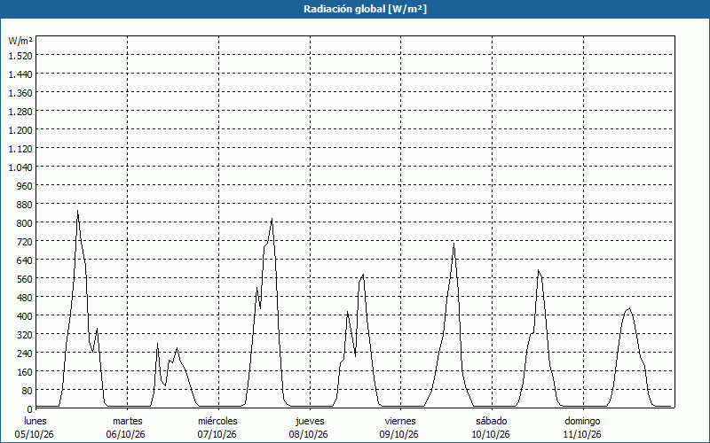Click the 720 y-axis value
Image resolution: width=710 pixels, height=443 pixels.
[25, 242]
